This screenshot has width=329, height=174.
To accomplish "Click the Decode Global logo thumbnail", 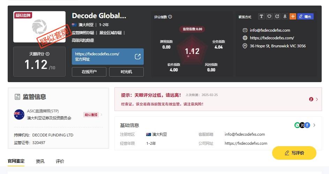I will (x=39, y=27).
